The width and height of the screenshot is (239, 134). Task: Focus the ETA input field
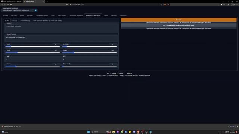[x=90, y=59]
